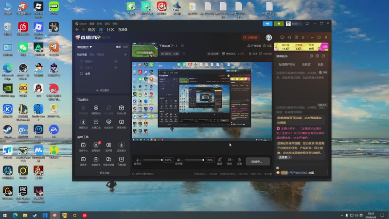
Task: Open the 下播鸣谢 tool
Action: point(121,161)
